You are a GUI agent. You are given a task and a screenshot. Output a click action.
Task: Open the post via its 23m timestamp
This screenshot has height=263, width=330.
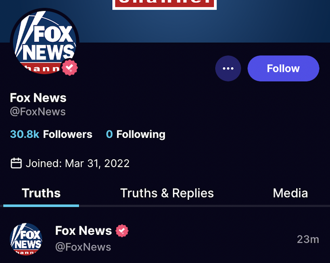[x=308, y=239]
